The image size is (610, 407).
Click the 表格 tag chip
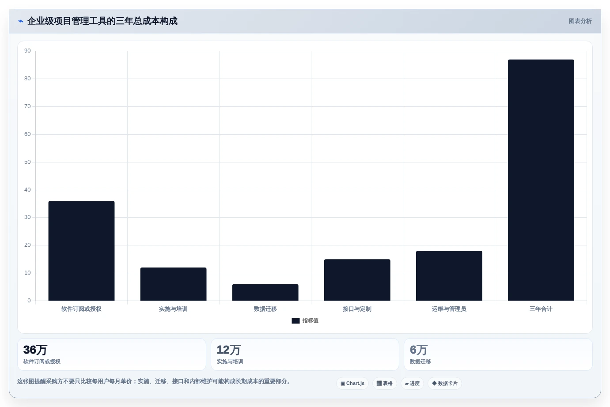click(385, 383)
